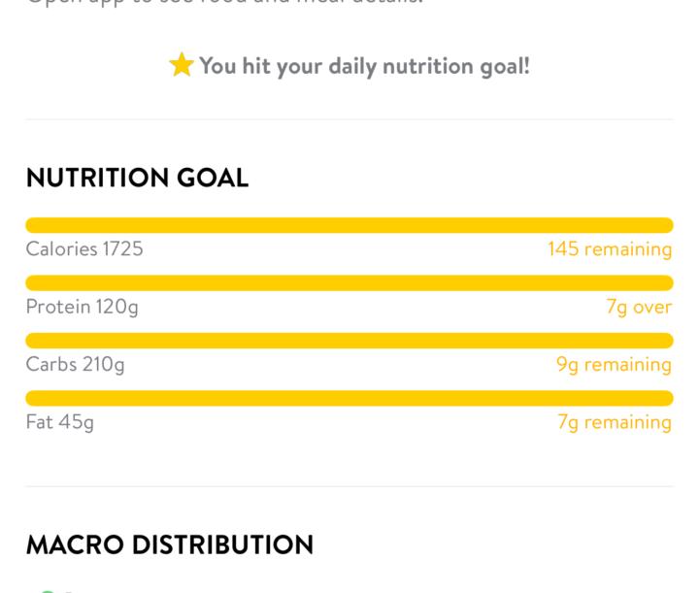The width and height of the screenshot is (699, 593).
Task: Click the green macro indicator at bottom left
Action: coord(47,589)
